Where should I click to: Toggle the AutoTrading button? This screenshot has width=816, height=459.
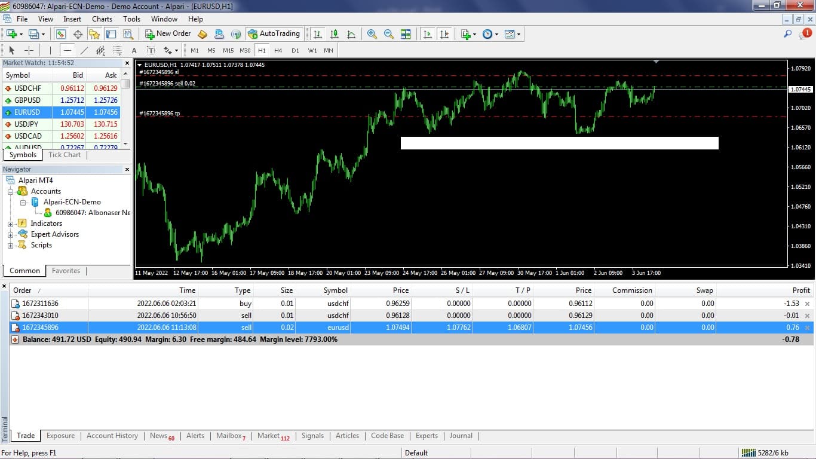(274, 34)
